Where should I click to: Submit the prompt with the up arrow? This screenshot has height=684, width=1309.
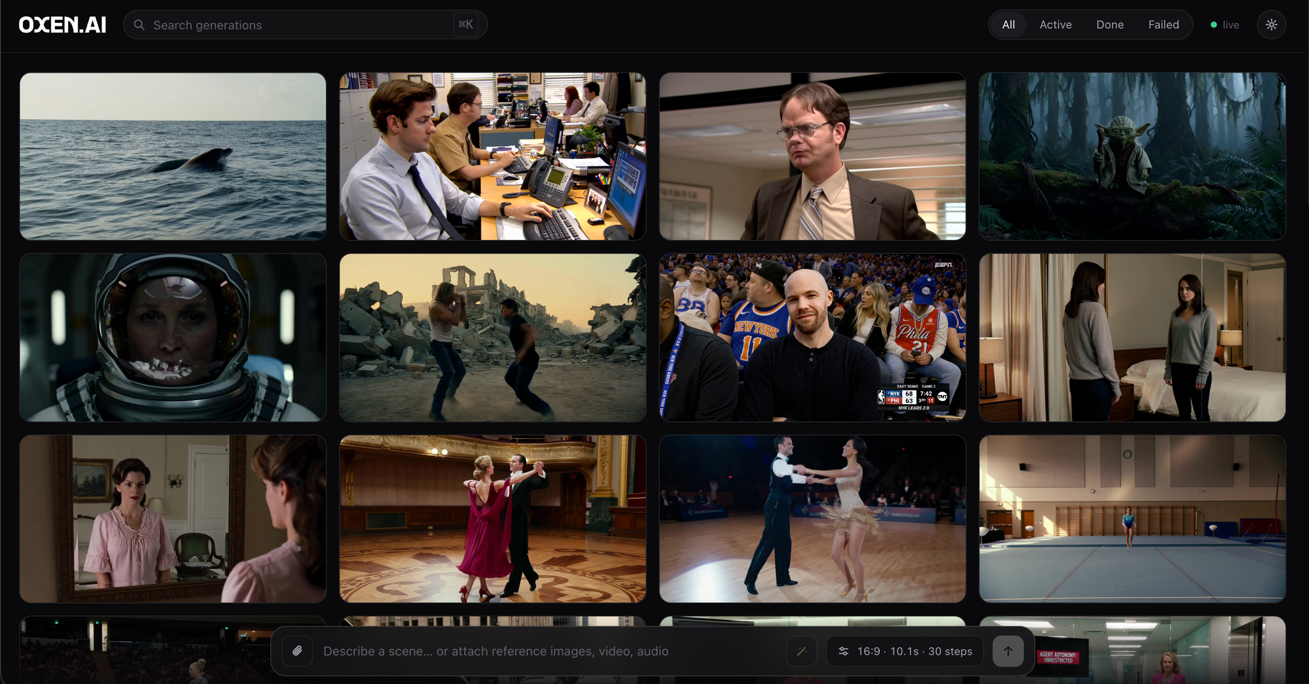(1008, 651)
